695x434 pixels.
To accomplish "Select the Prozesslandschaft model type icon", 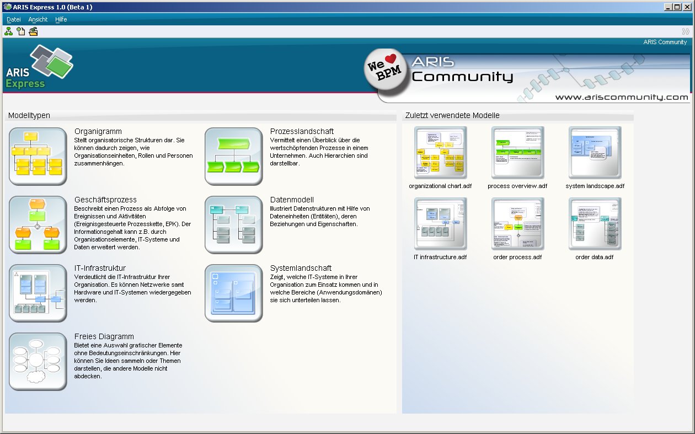I will pos(234,157).
